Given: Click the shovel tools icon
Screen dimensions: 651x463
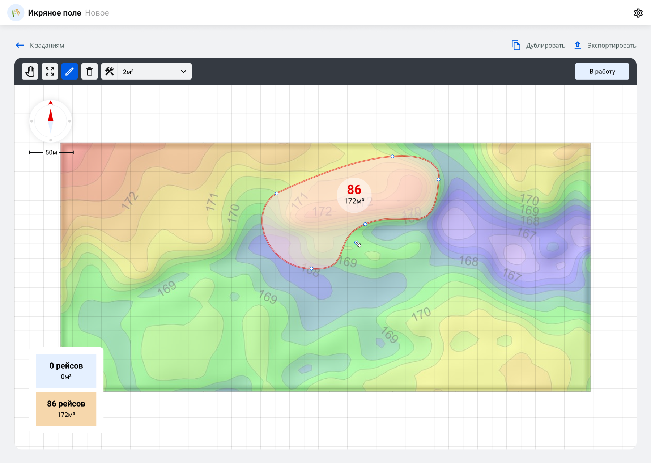Looking at the screenshot, I should pos(110,72).
